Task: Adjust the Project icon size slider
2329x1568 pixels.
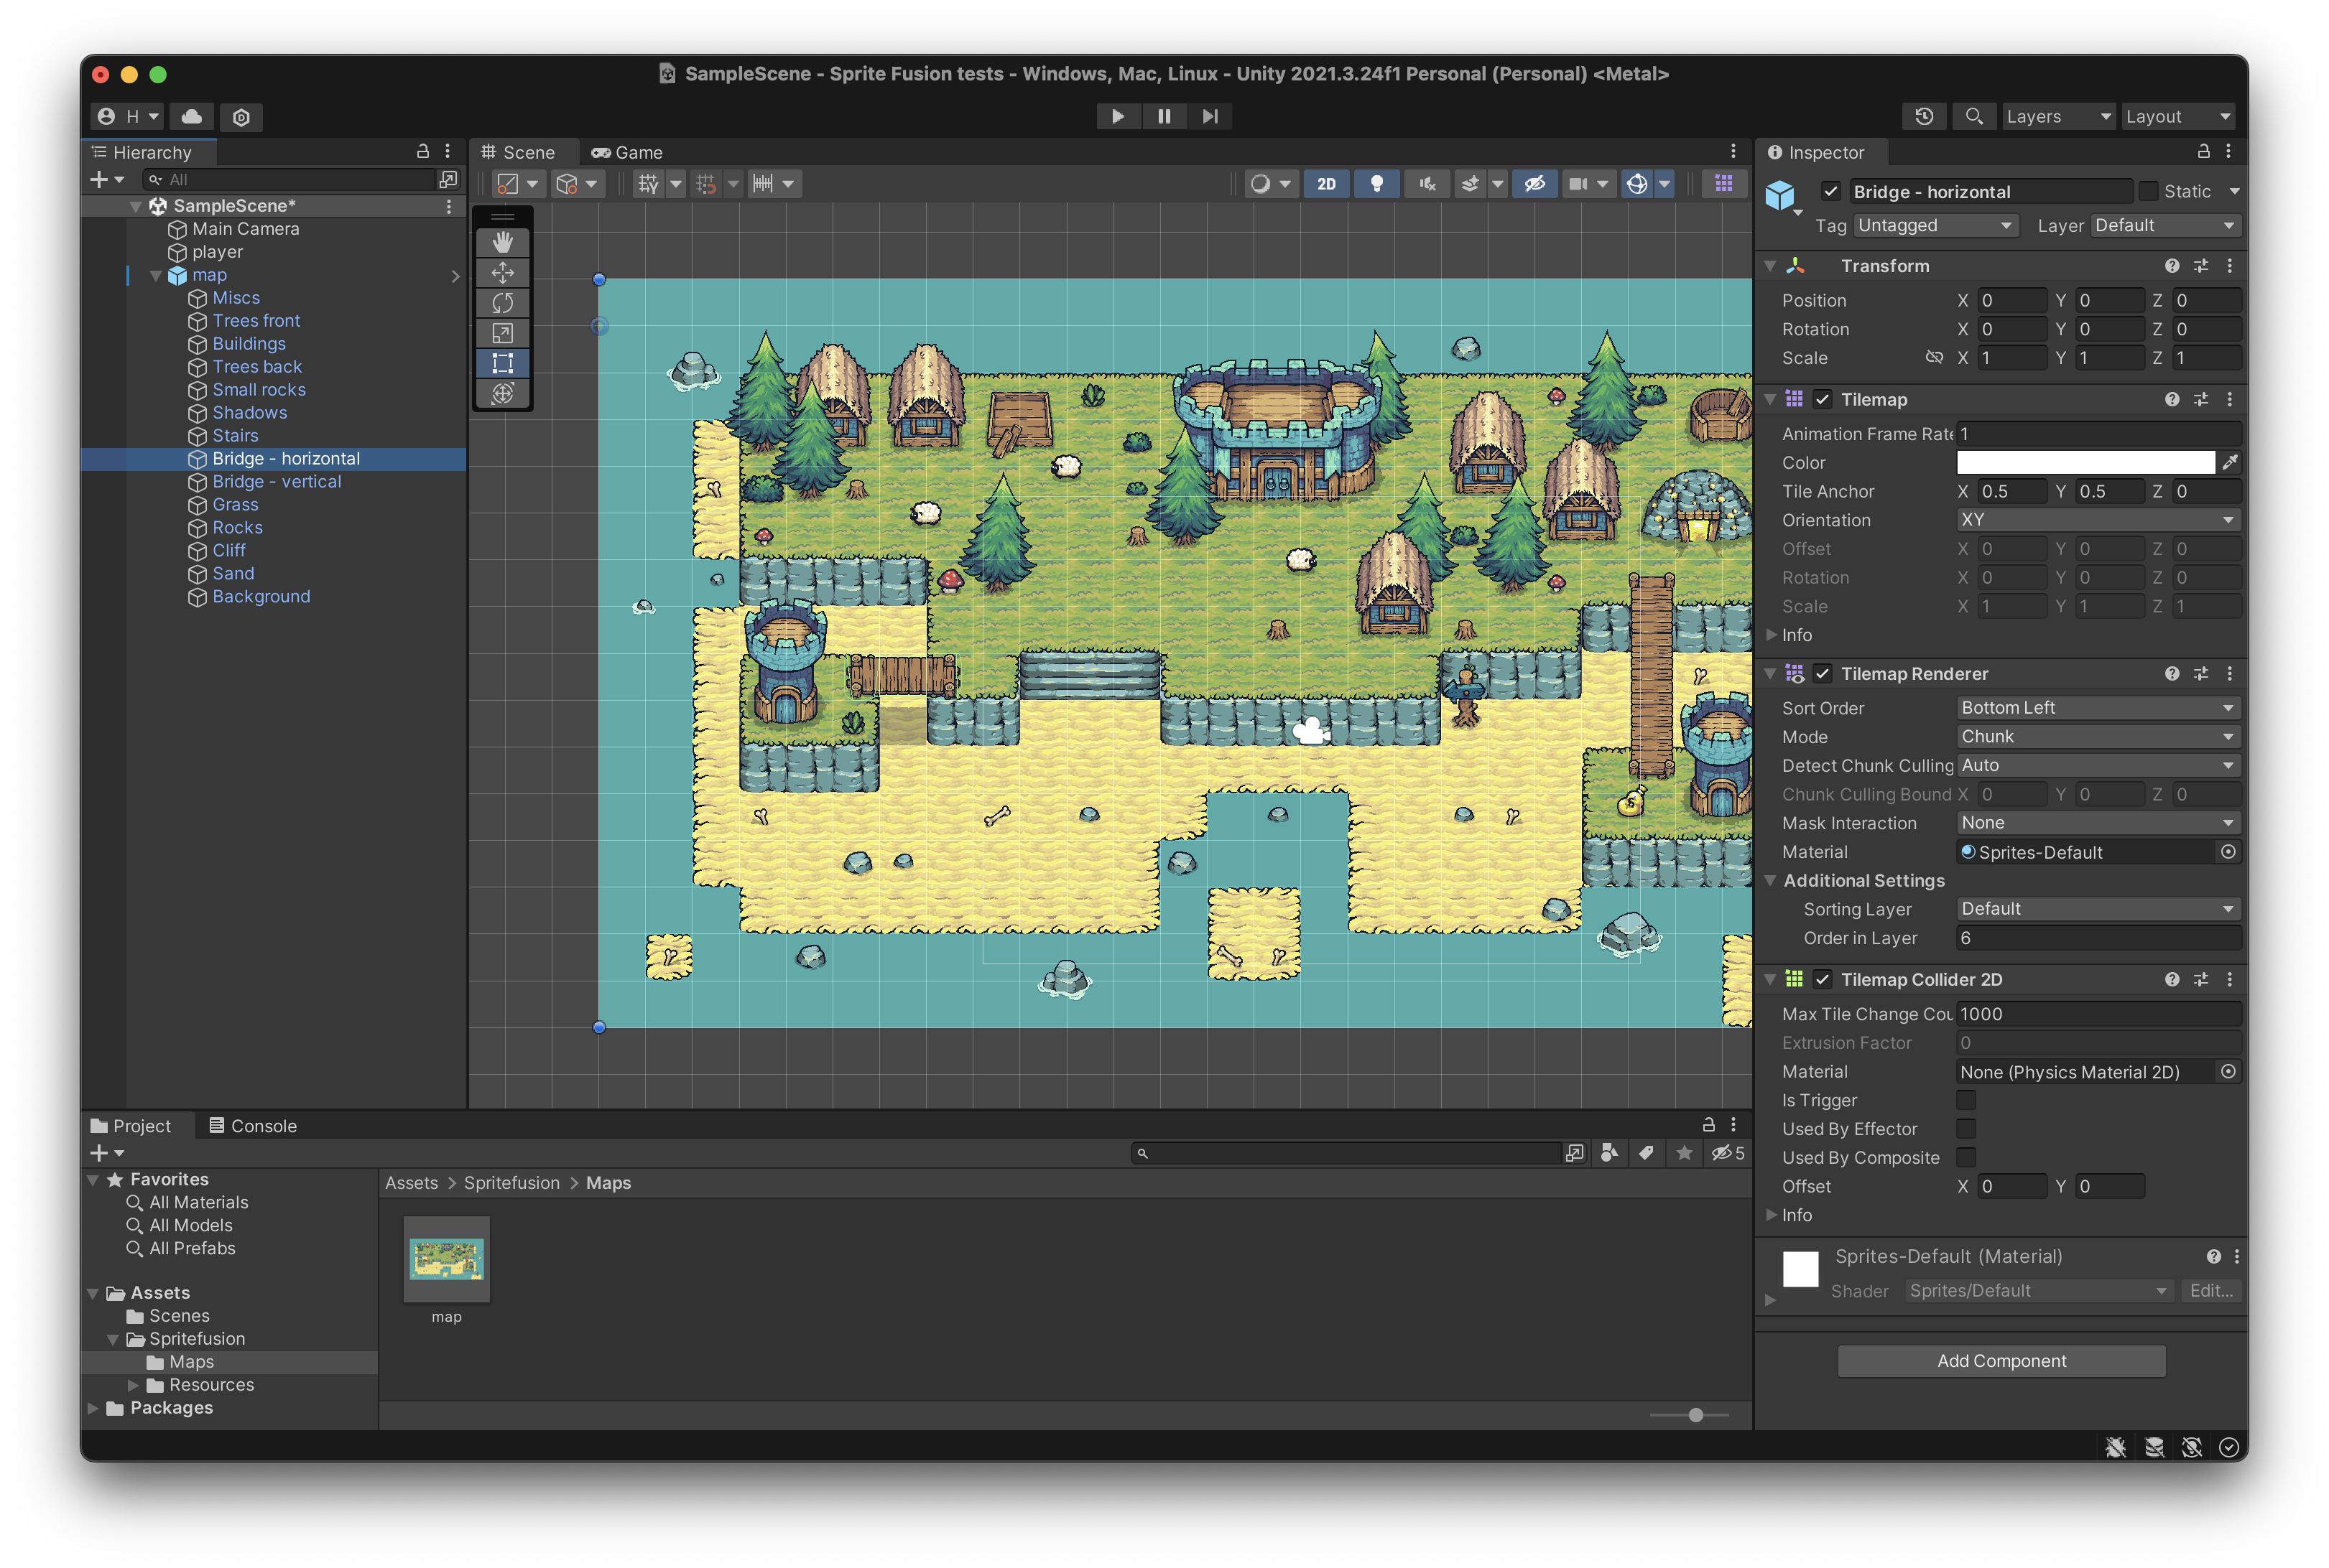Action: (x=1695, y=1415)
